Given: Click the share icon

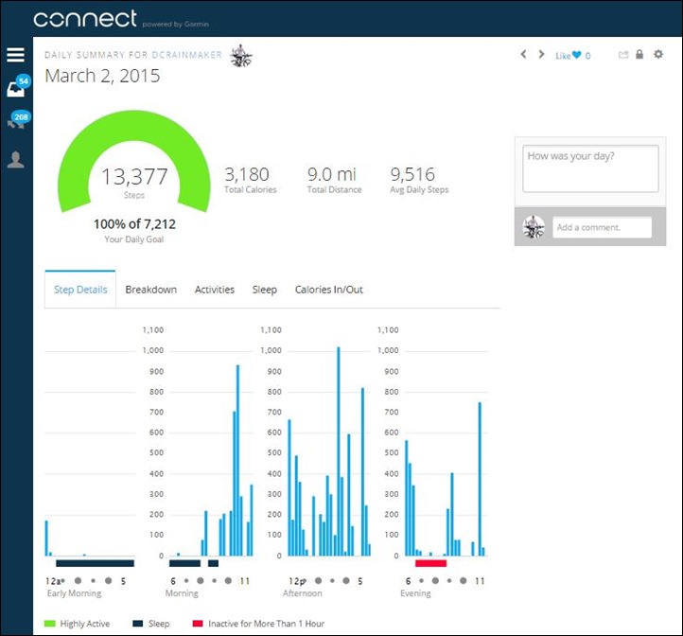Looking at the screenshot, I should [623, 55].
